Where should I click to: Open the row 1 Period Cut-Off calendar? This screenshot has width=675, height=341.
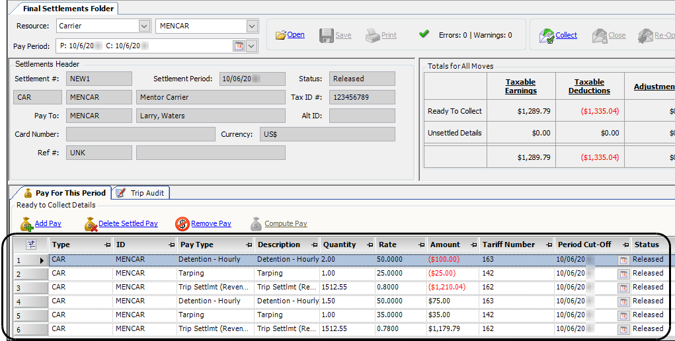(x=623, y=260)
